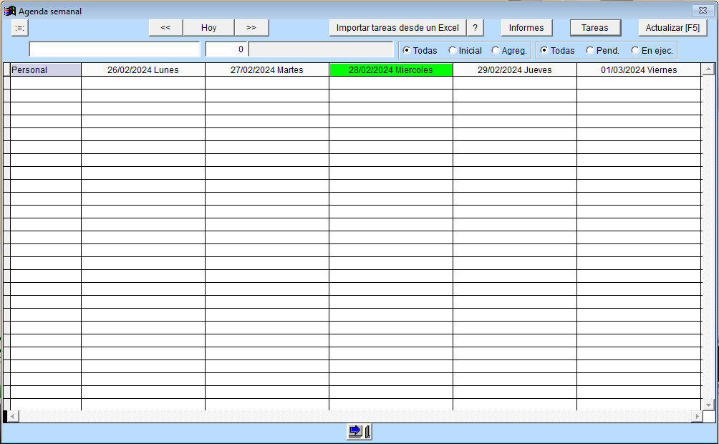719x444 pixels.
Task: Click Importar tareas desde un Excel
Action: tap(397, 27)
